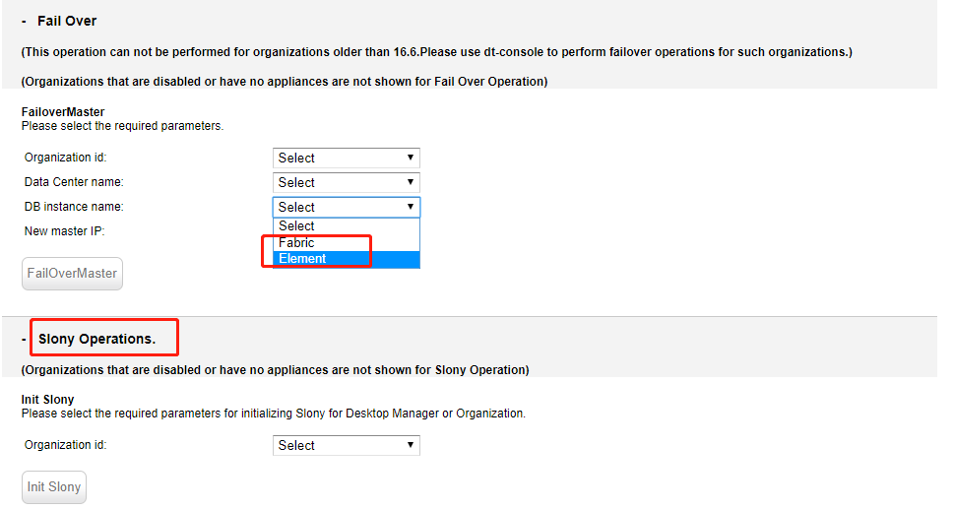Choose Fabric in DB instance list
The image size is (954, 510).
click(x=347, y=243)
